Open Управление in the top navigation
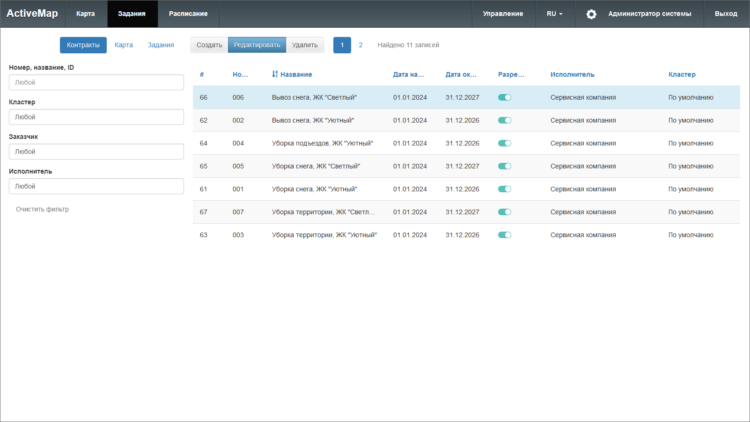Screen dimensions: 750x422 (x=503, y=14)
